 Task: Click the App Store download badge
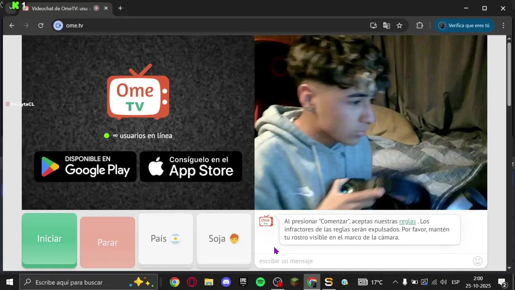[x=191, y=166]
